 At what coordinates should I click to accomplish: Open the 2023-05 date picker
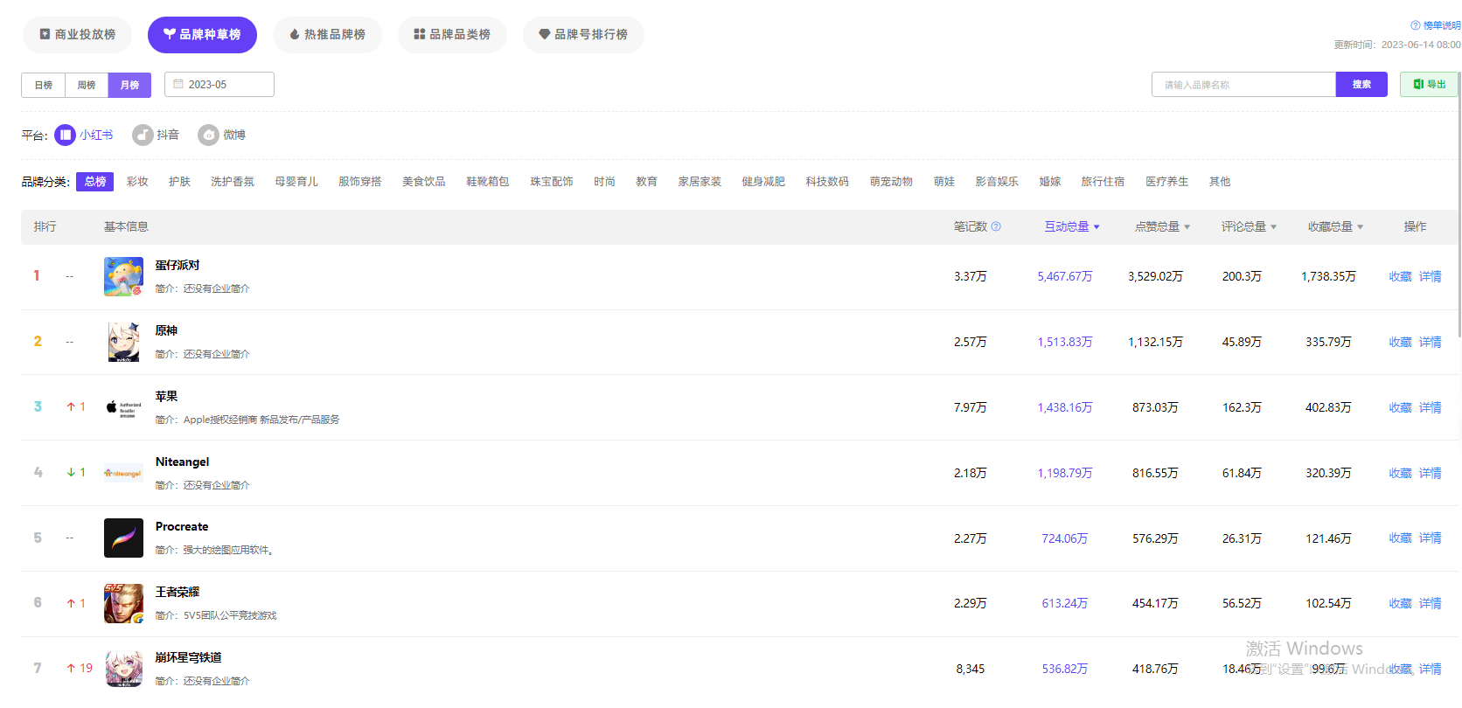pos(219,84)
